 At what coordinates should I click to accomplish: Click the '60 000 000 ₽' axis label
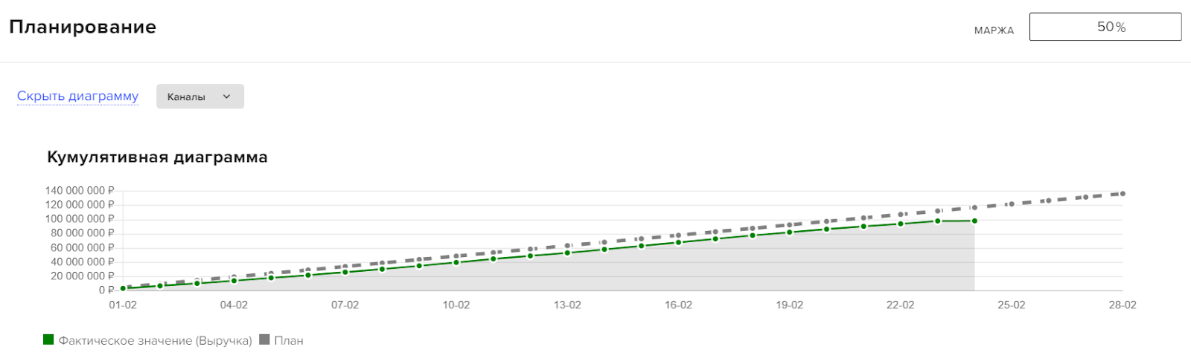(83, 247)
